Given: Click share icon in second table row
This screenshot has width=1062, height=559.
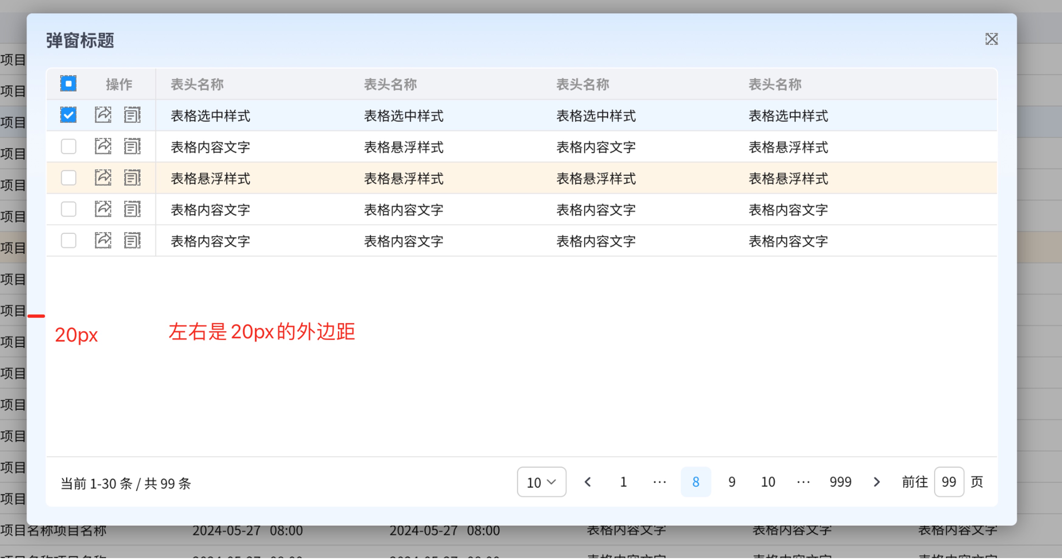Looking at the screenshot, I should point(103,146).
